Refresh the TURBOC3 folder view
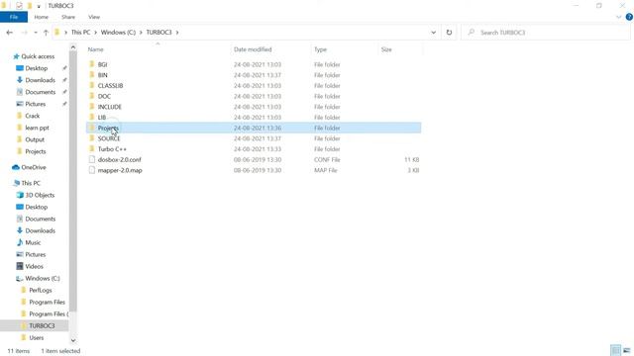The image size is (634, 356). pos(449,33)
